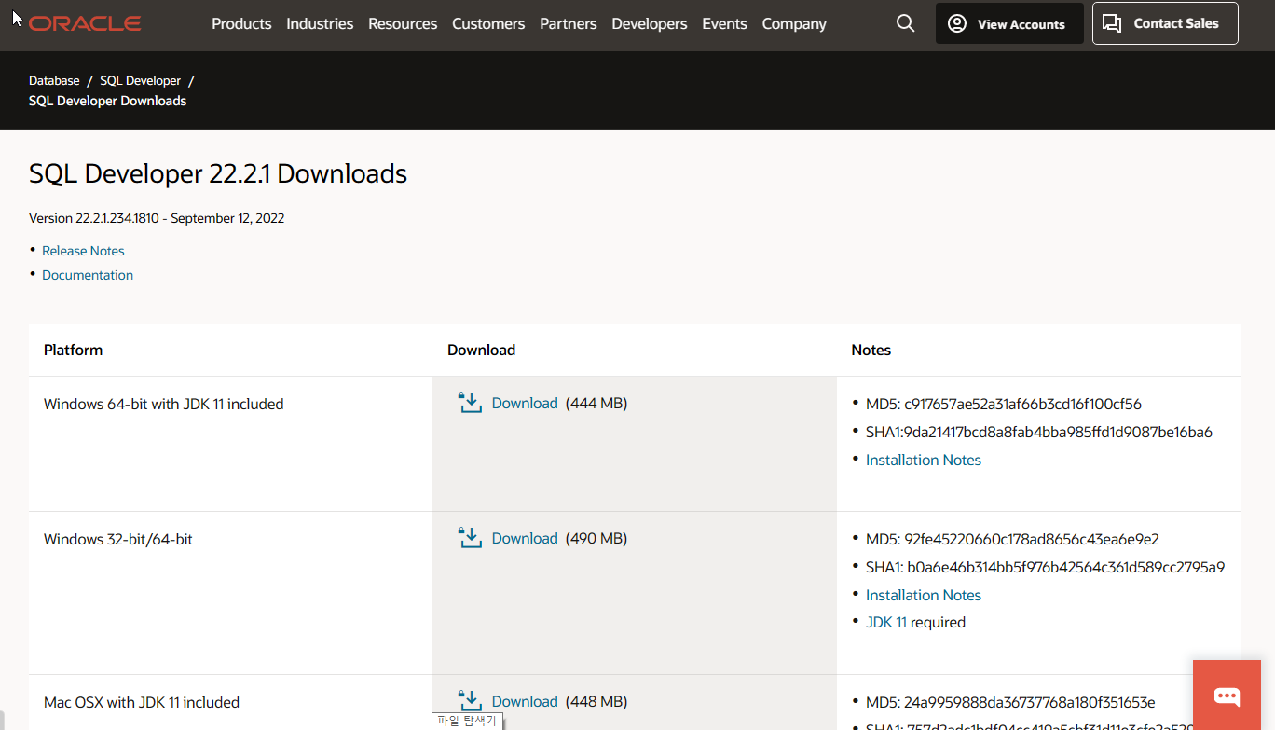Open Installation Notes for Windows 32-bit/64-bit row

(x=924, y=595)
